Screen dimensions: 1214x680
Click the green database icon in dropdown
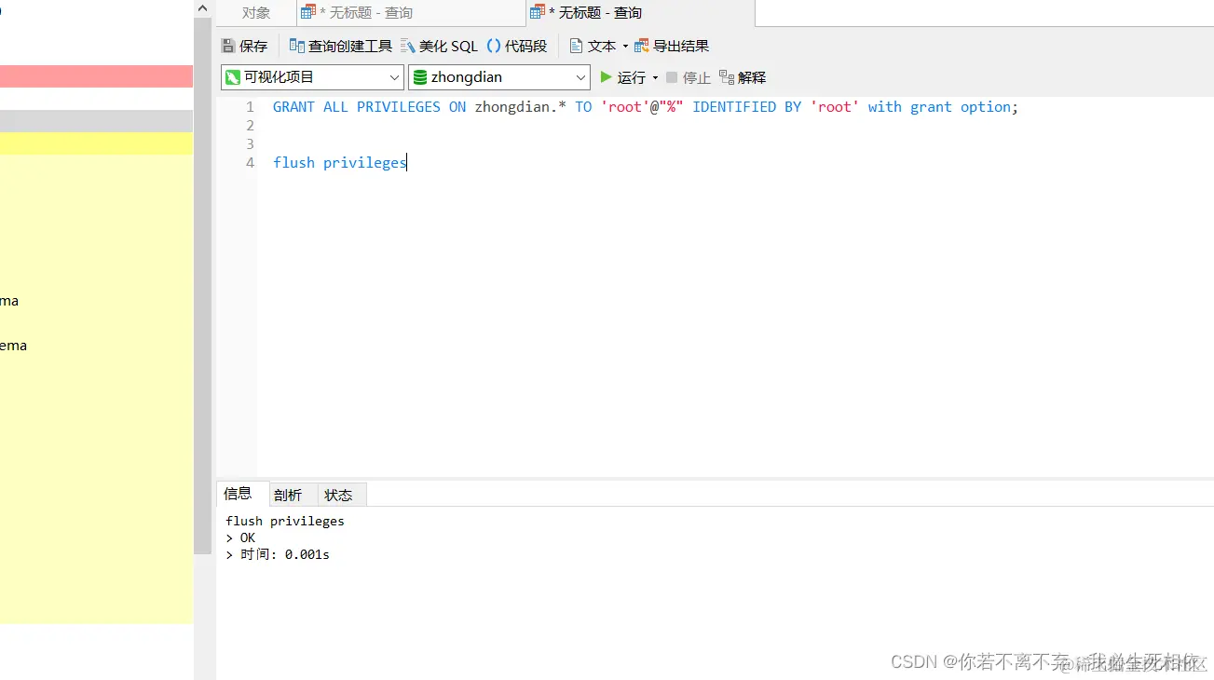coord(420,77)
